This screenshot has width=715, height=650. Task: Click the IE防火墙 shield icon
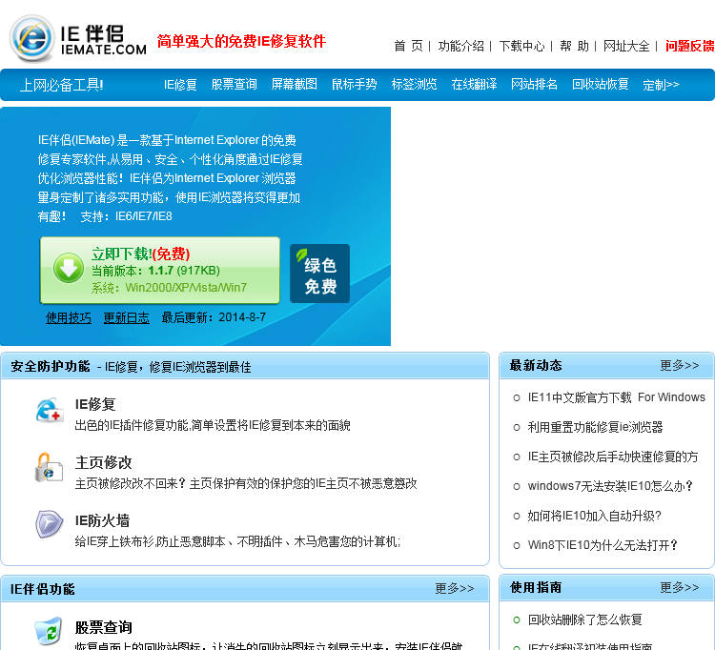tap(49, 523)
